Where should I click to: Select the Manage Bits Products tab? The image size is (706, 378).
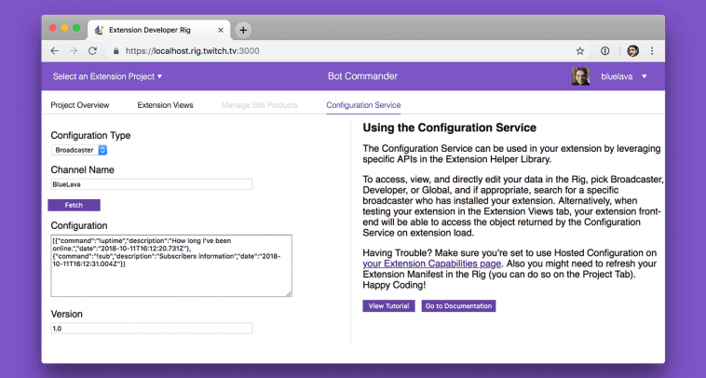pyautogui.click(x=260, y=105)
